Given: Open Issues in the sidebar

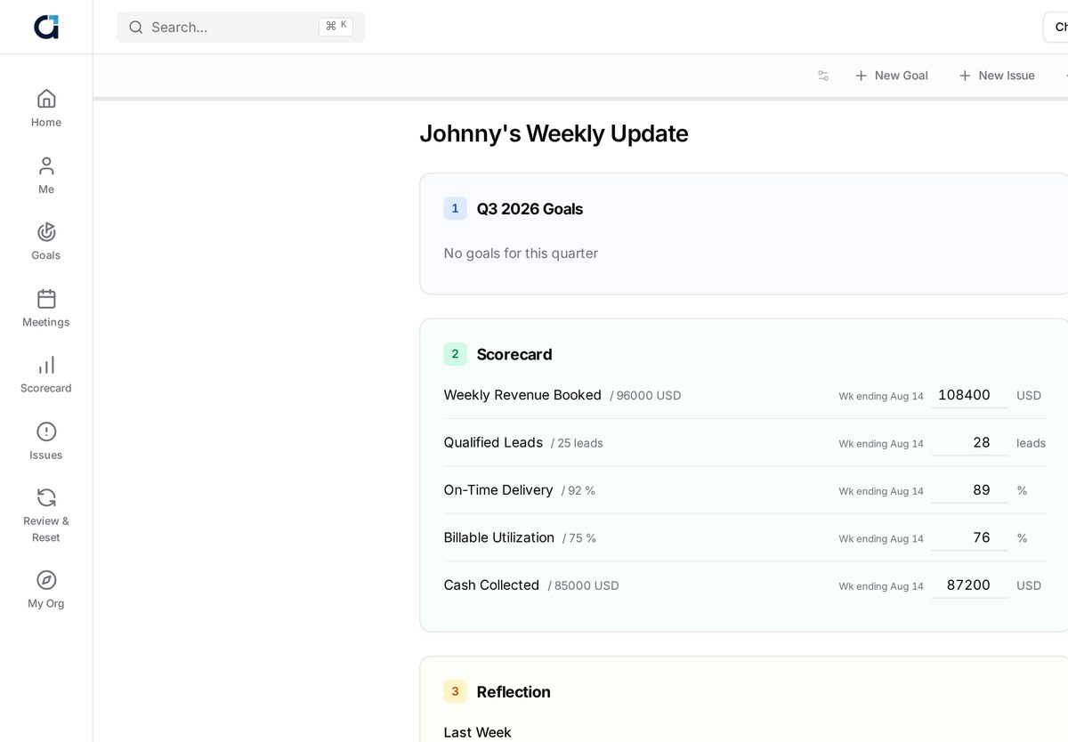Looking at the screenshot, I should click(46, 441).
